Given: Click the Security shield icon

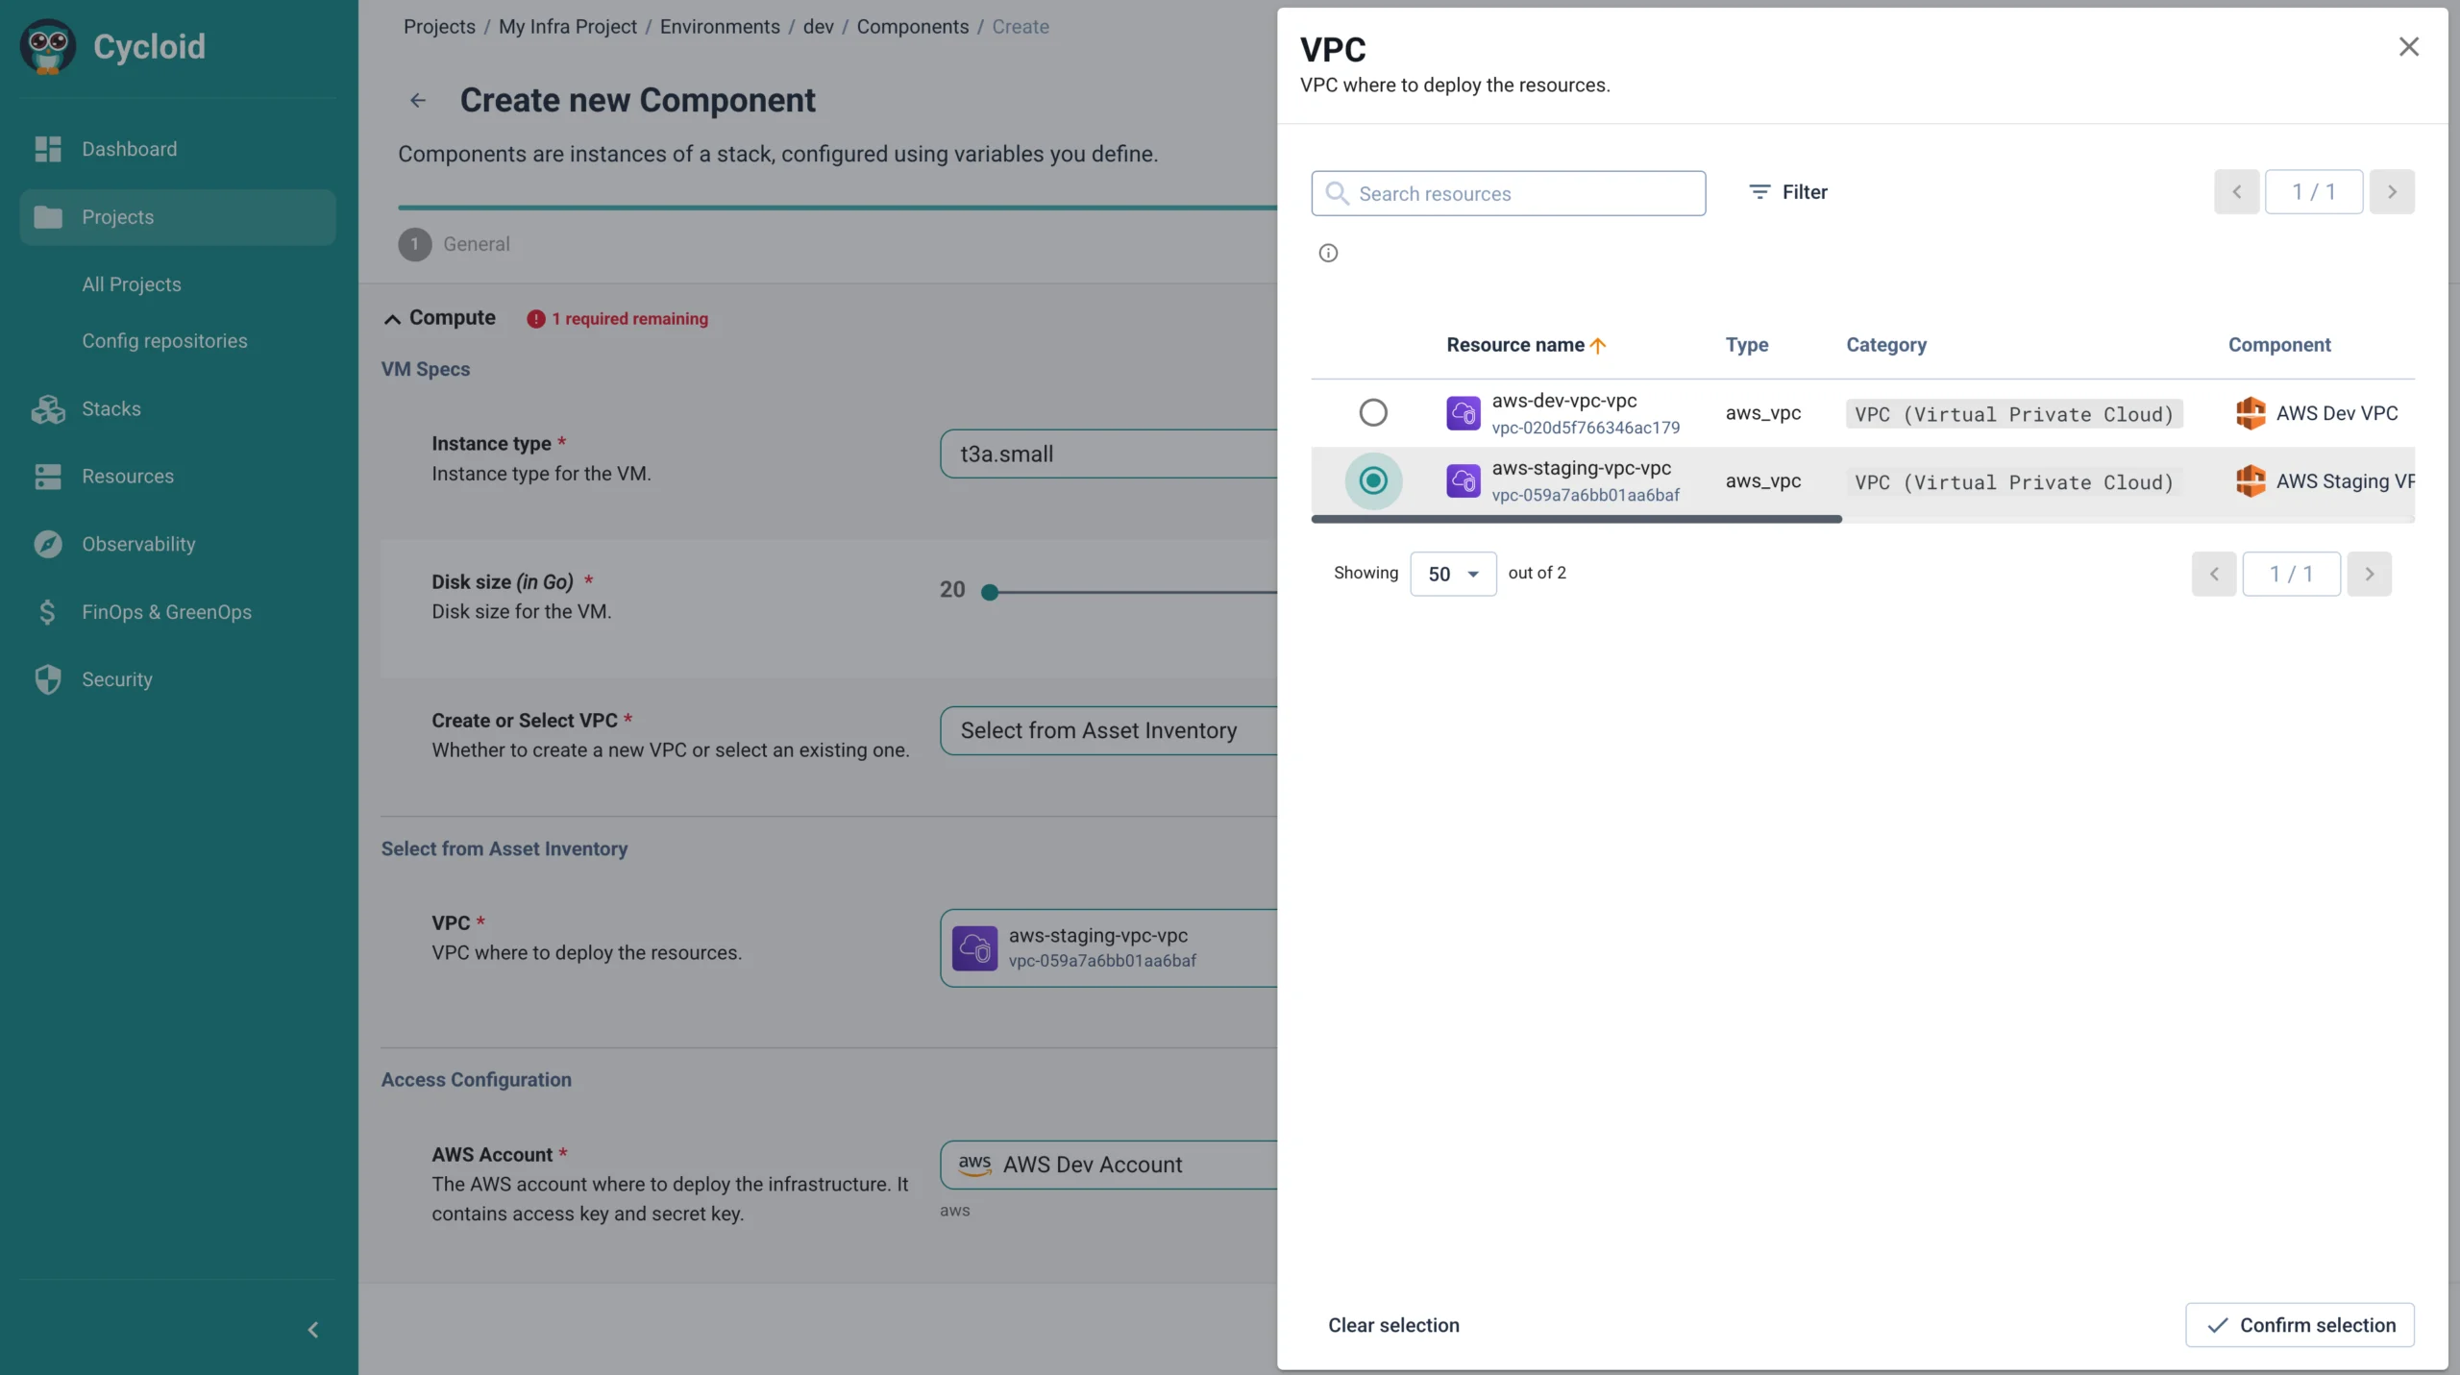Looking at the screenshot, I should [x=47, y=679].
